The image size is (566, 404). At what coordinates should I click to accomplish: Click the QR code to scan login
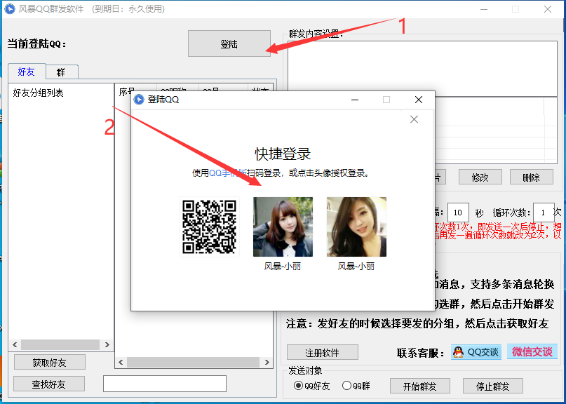click(210, 227)
